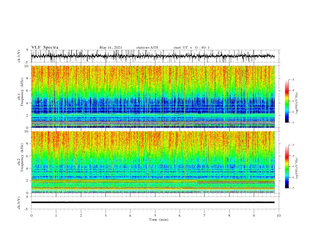Click the ch.2 colorbar tick label "-7"
The height and width of the screenshot is (242, 314).
click(x=293, y=188)
